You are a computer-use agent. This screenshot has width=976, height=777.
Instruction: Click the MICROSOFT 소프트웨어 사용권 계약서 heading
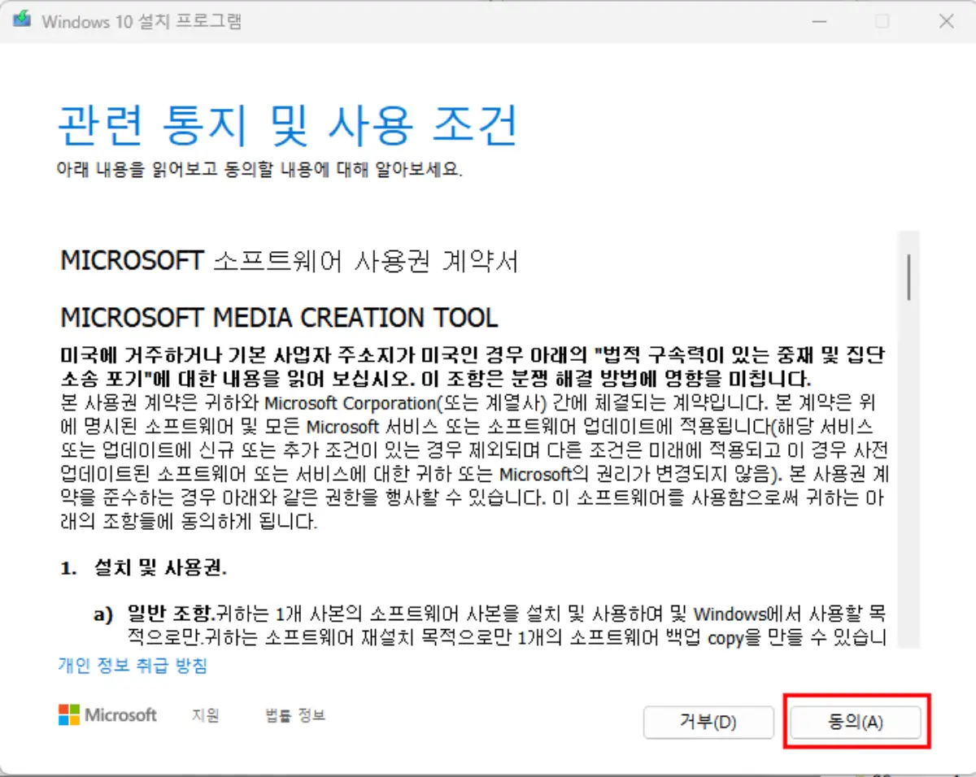point(290,261)
